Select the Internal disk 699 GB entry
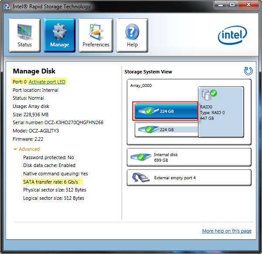Image resolution: width=262 pixels, height=254 pixels. (x=189, y=157)
